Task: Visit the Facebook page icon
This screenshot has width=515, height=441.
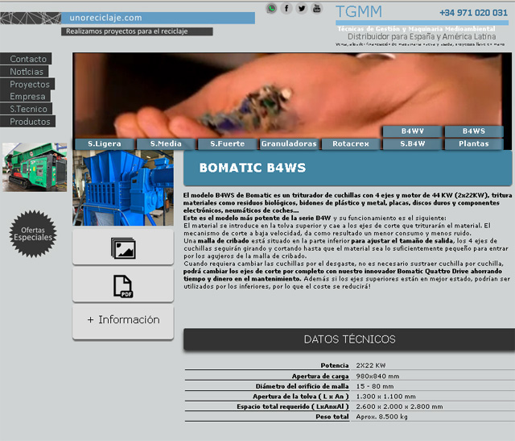Action: [x=286, y=9]
